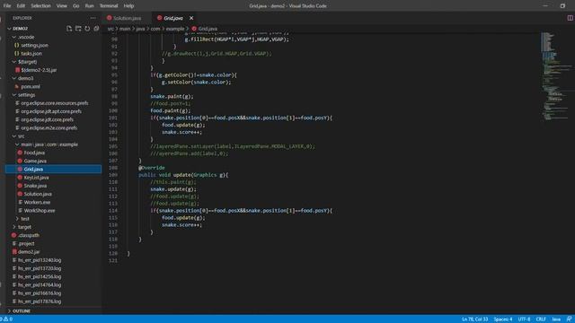Click the New Folder icon in Explorer
This screenshot has height=323, width=575.
point(78,29)
